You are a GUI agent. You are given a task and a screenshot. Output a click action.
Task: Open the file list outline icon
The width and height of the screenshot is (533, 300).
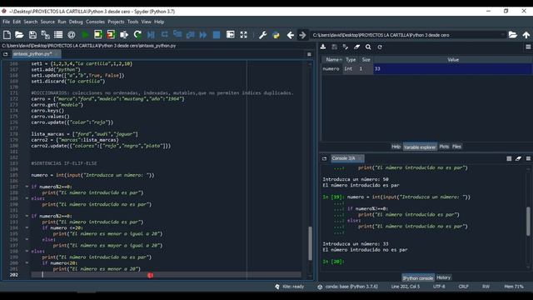[58, 35]
